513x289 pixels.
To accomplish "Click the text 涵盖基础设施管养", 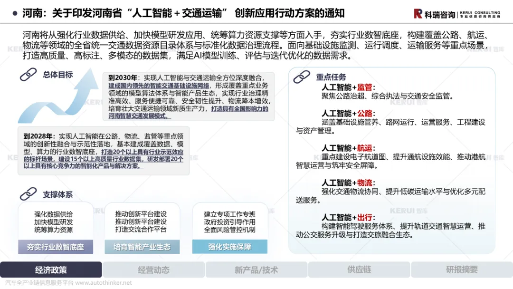I will click(350, 123).
